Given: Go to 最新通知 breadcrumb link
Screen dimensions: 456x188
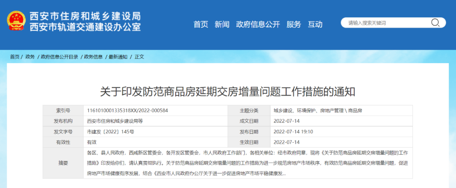Looking at the screenshot, I should pos(118,57).
